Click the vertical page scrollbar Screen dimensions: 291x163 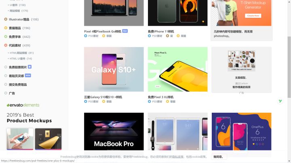click(x=289, y=67)
